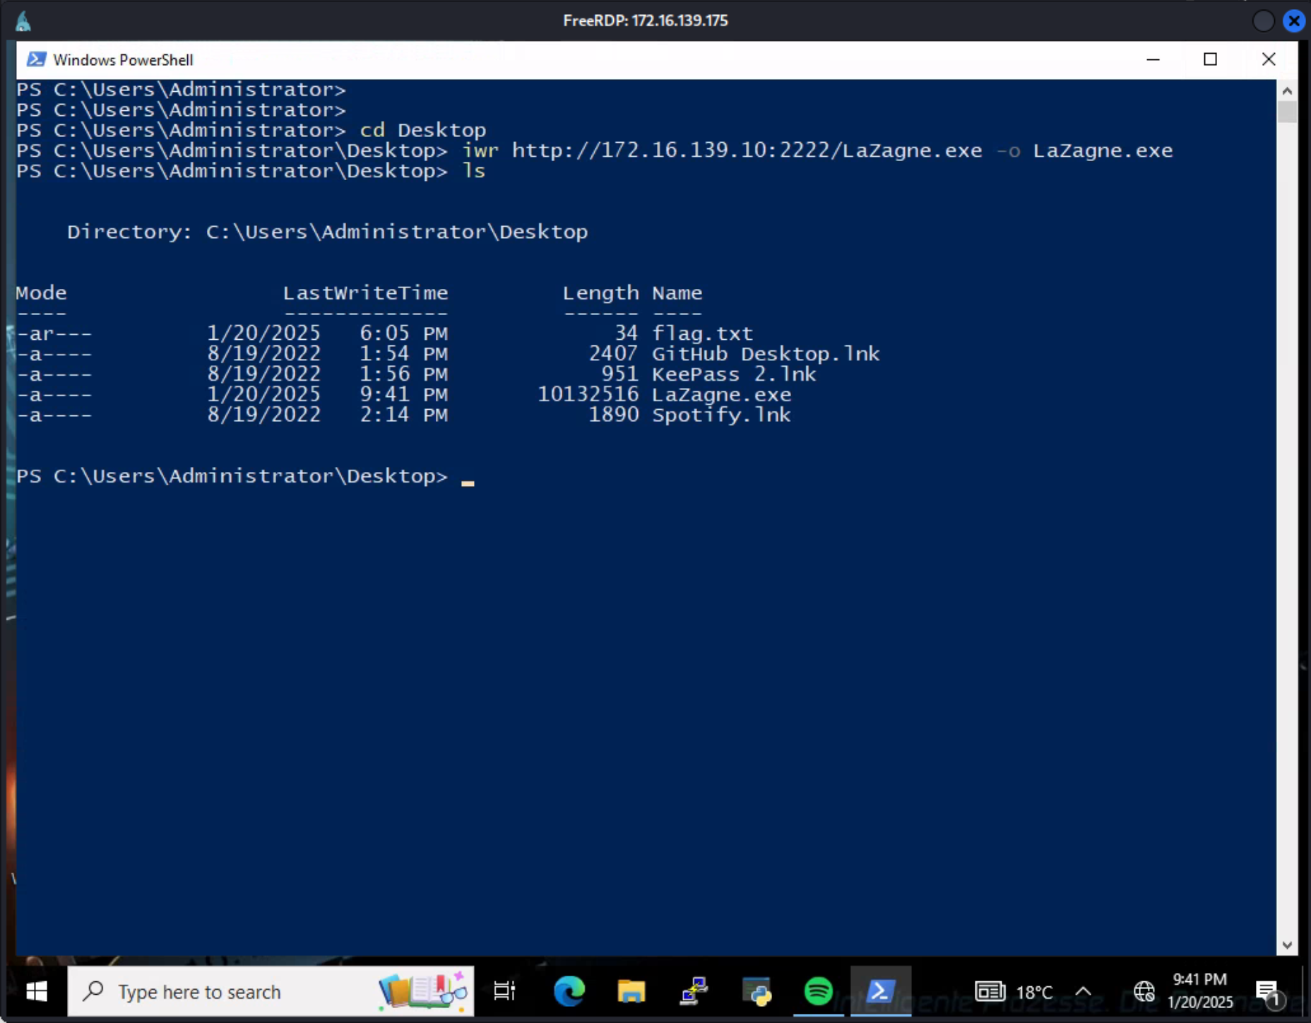Click LaZagne.exe in the directory listing rows

click(721, 395)
